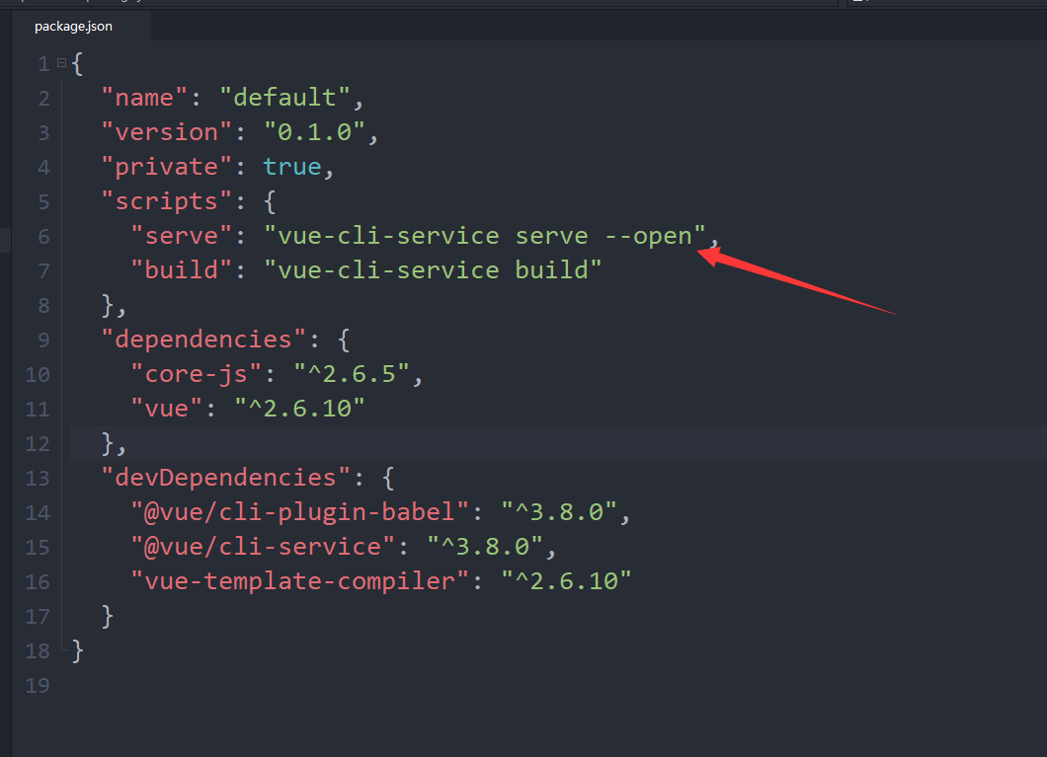
Task: Collapse the root object fold marker on line 1
Action: 61,63
